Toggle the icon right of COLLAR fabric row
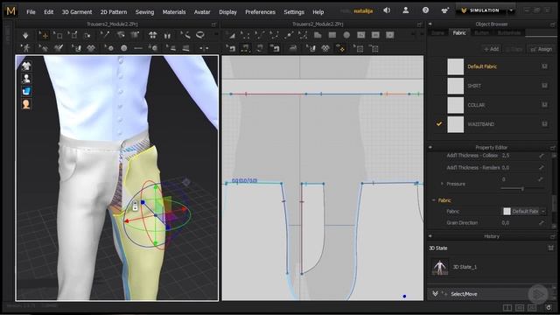 click(x=544, y=105)
